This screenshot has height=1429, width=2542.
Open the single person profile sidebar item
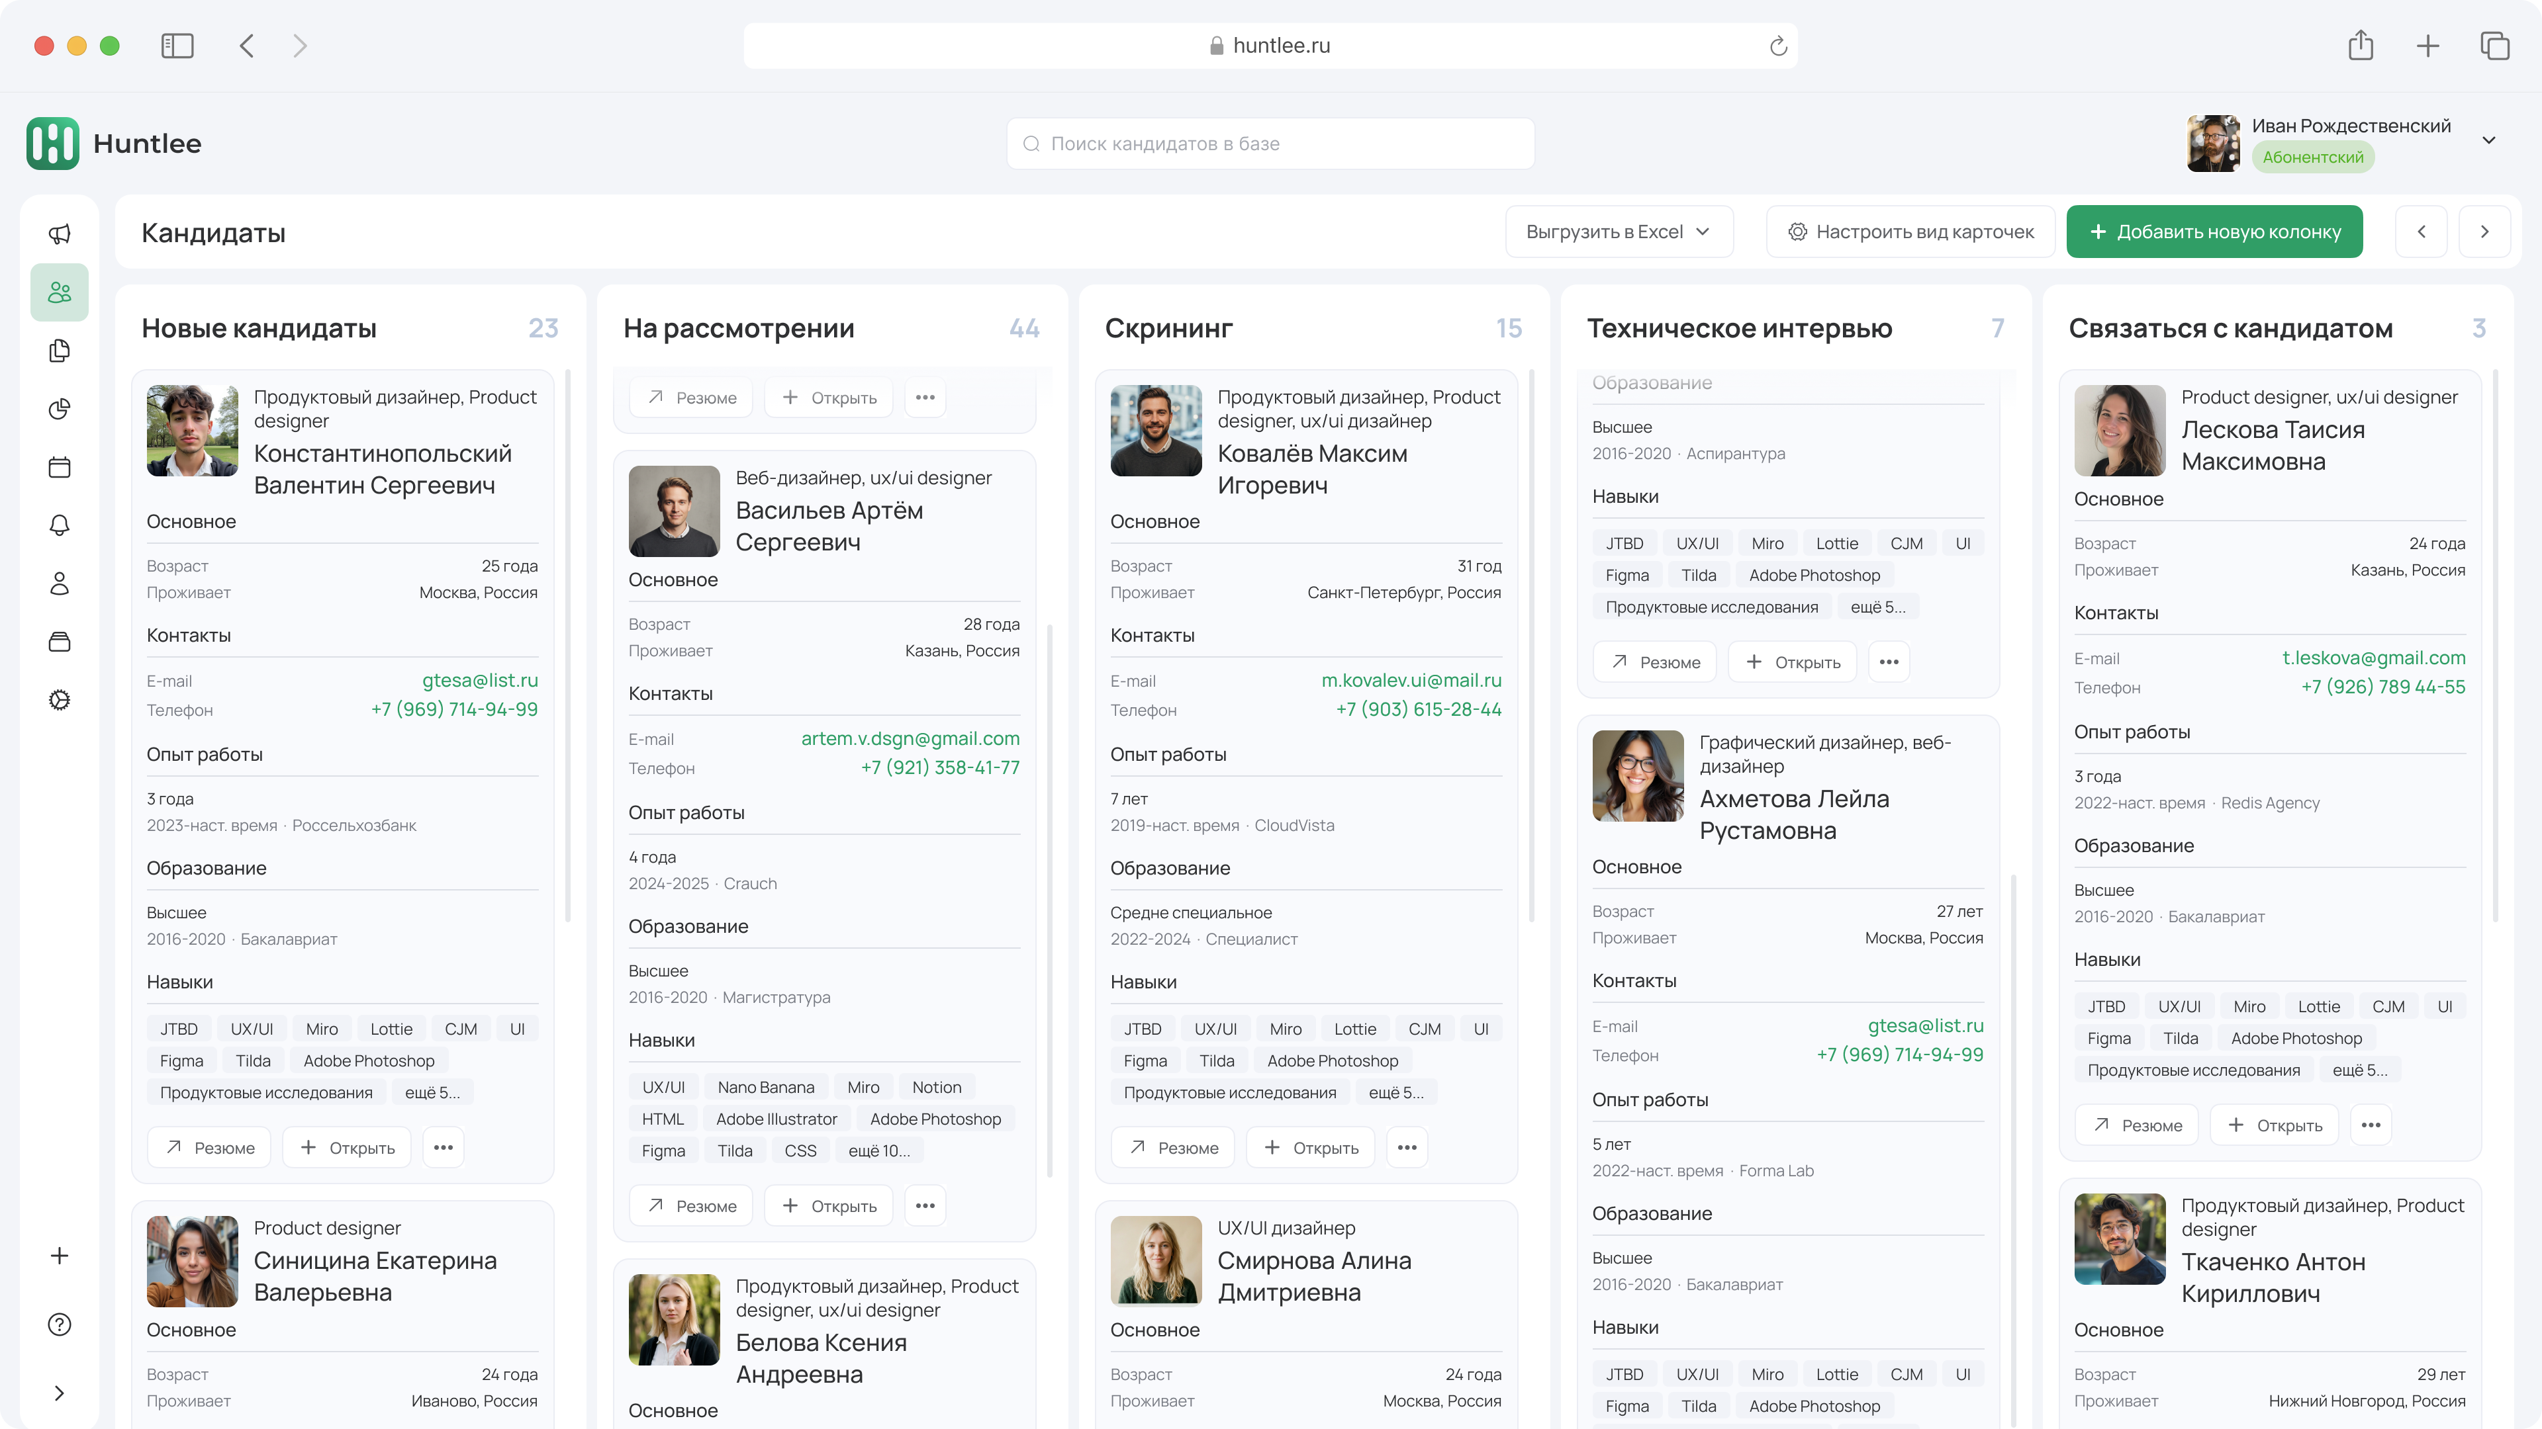(59, 583)
